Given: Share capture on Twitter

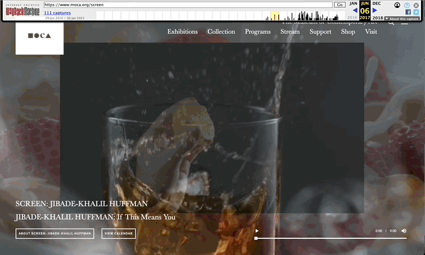Looking at the screenshot, I should [416, 12].
